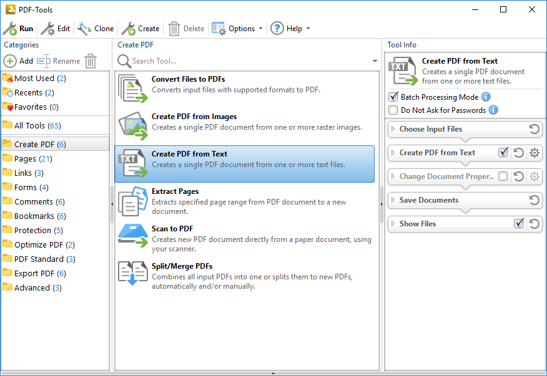Expand Change Document Properties step
The height and width of the screenshot is (376, 547).
pos(393,176)
